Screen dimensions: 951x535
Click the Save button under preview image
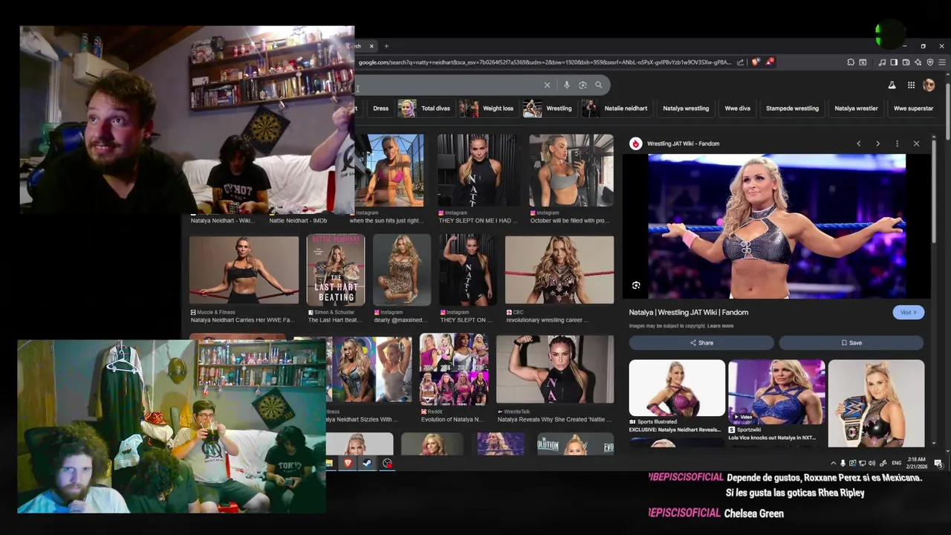[x=851, y=343]
